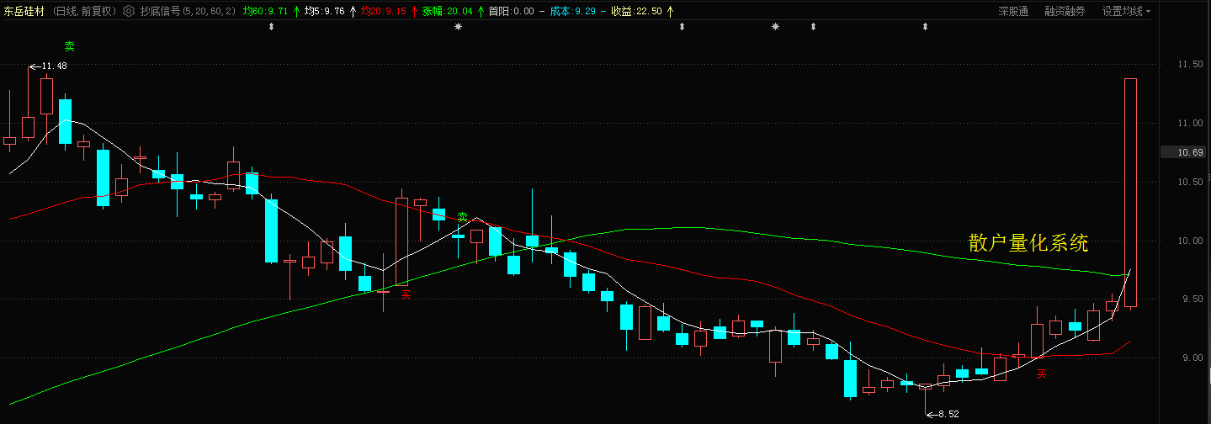Click the stock name 东岳硅材

click(x=24, y=11)
